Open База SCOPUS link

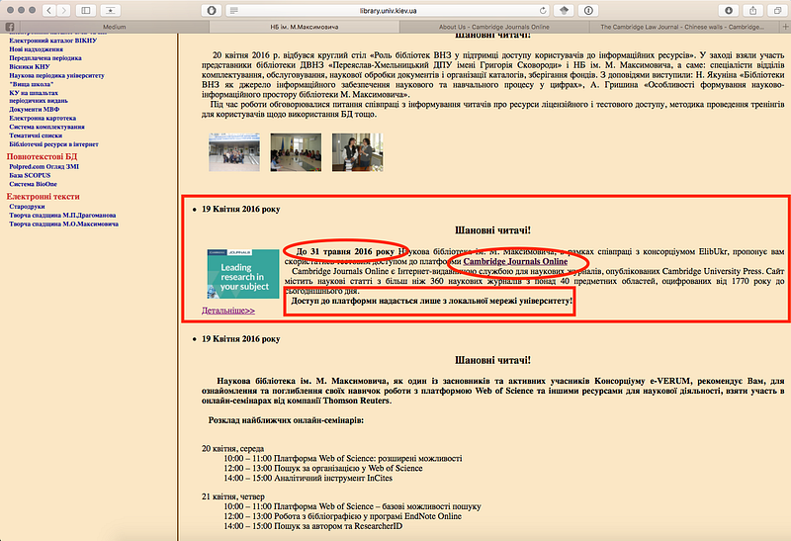point(30,175)
